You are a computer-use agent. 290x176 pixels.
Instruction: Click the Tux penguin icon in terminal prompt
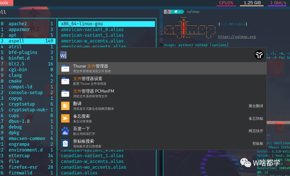pyautogui.click(x=167, y=12)
